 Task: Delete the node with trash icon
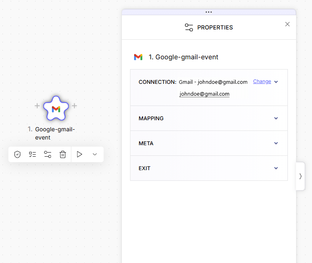(63, 154)
